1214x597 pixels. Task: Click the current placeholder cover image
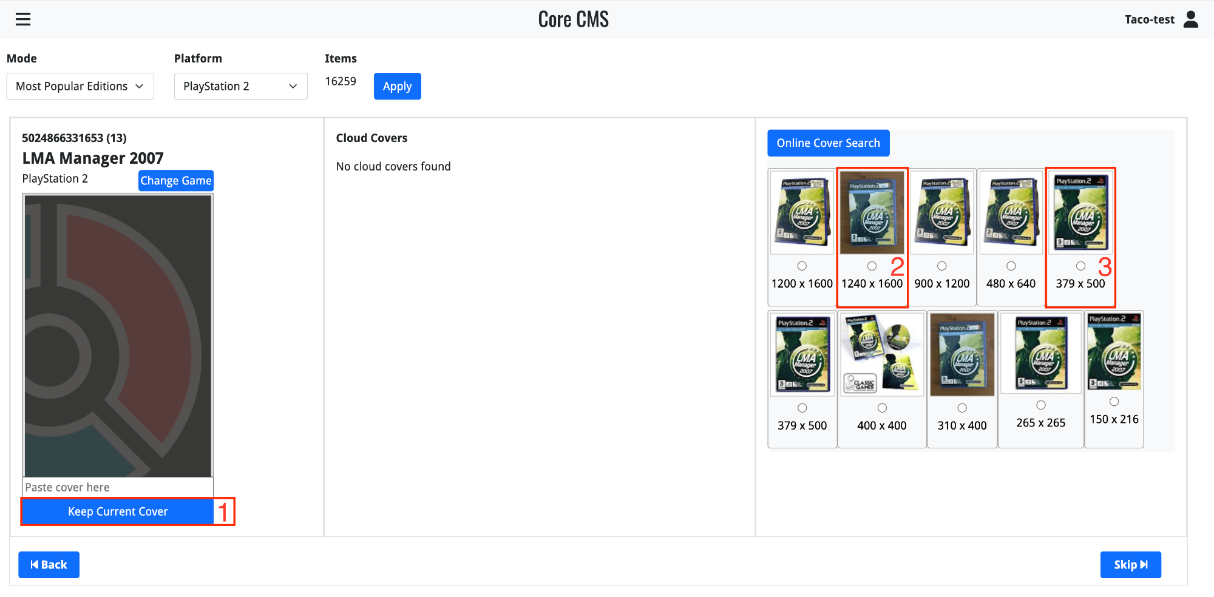pyautogui.click(x=118, y=336)
